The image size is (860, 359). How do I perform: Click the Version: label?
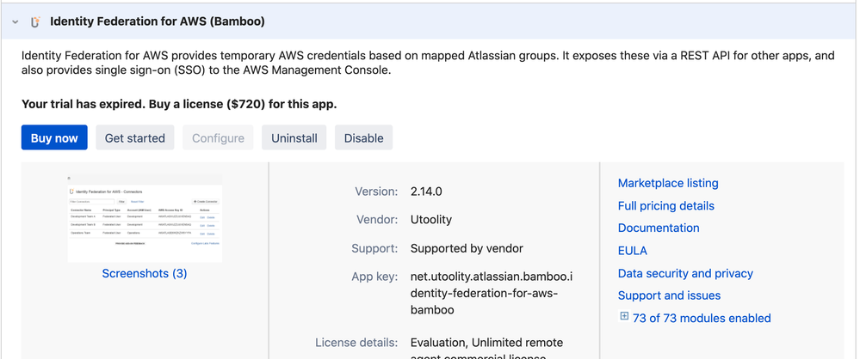tap(376, 192)
